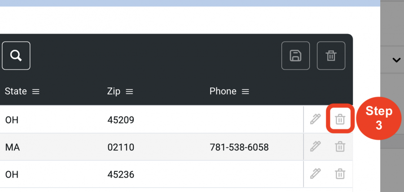Edit the row with zip 45236
This screenshot has height=192, width=404.
pos(315,174)
